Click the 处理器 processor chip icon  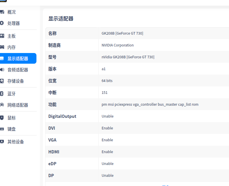pos(2,23)
